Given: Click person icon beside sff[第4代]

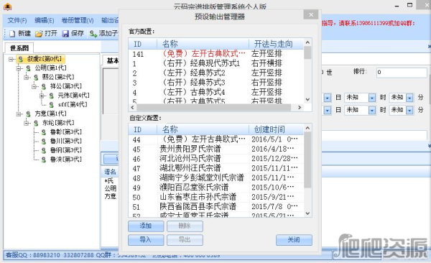Looking at the screenshot, I should [52, 105].
